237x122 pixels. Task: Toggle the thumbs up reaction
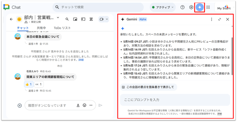tap(29, 84)
